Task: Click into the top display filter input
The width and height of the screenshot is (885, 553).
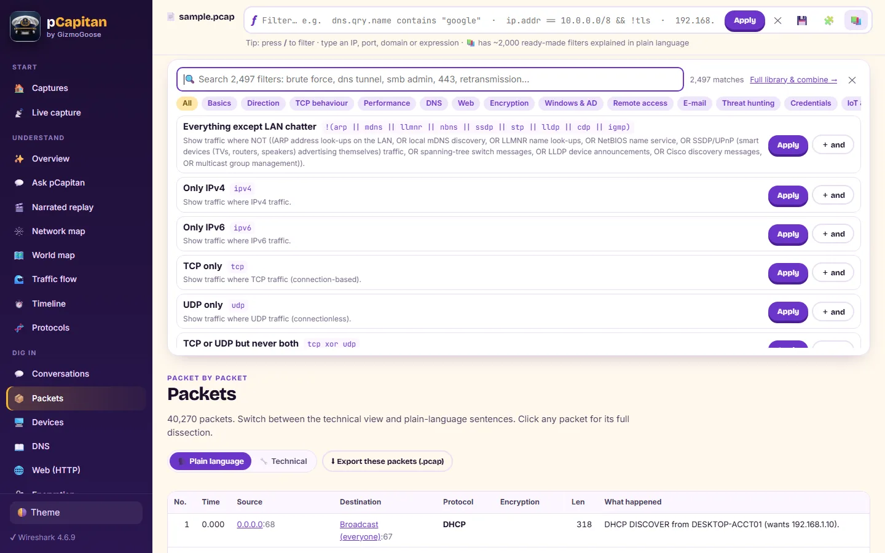Action: click(x=489, y=20)
